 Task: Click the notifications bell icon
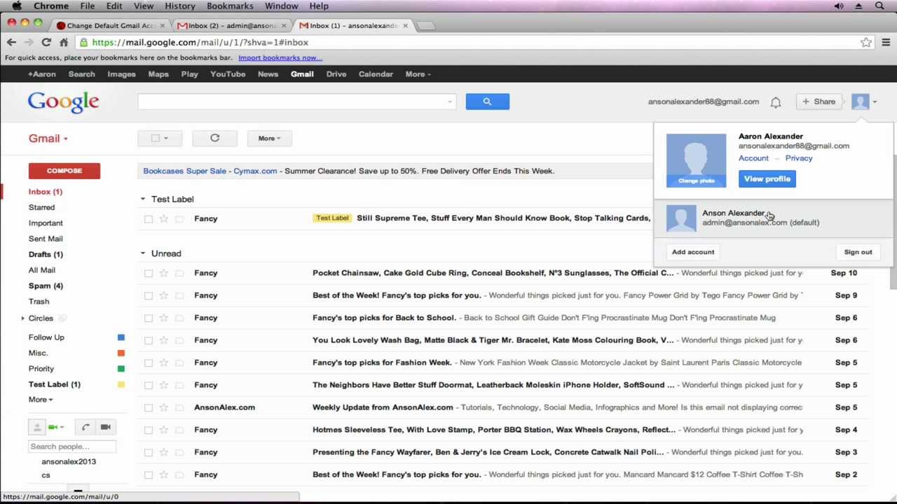point(776,102)
